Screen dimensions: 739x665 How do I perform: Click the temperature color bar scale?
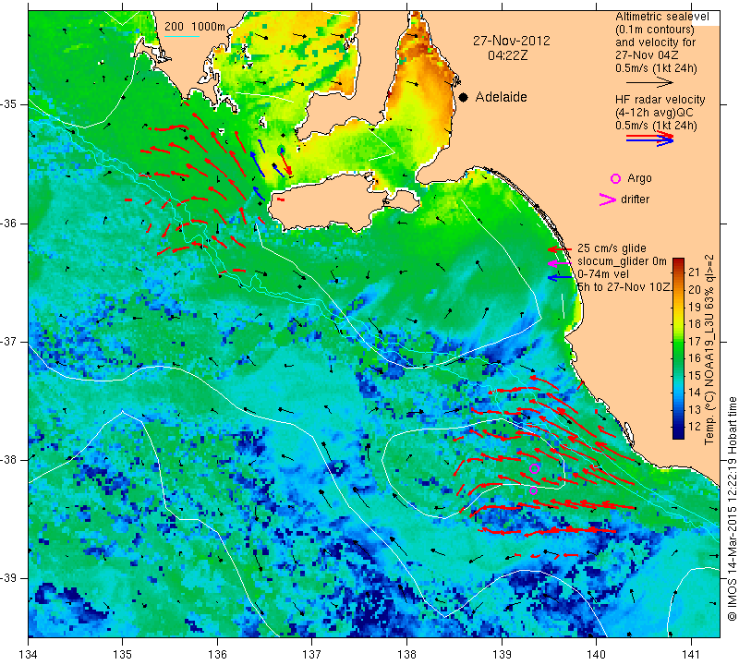tap(678, 348)
